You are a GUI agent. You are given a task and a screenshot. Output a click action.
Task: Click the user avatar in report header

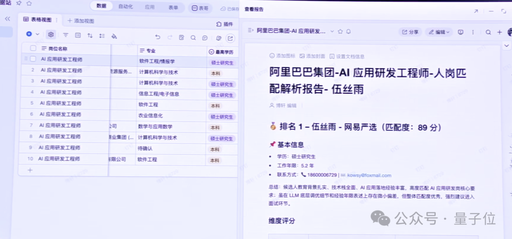click(509, 32)
